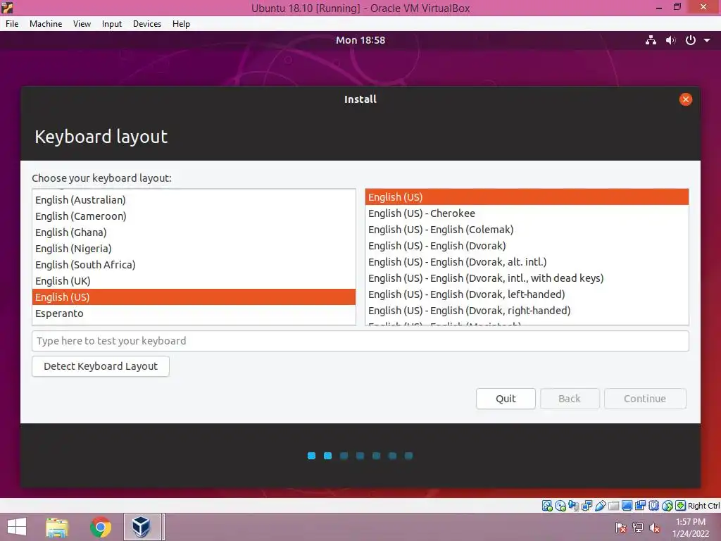721x541 pixels.
Task: Click the Windows network tray icon
Action: coord(638,528)
